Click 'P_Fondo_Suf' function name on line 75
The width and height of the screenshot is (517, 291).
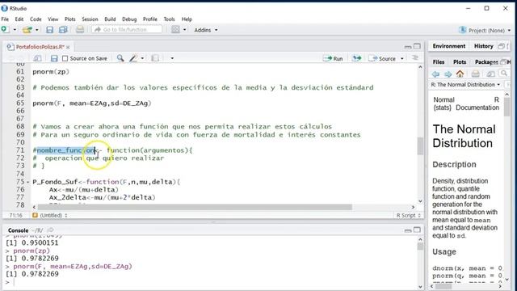55,182
